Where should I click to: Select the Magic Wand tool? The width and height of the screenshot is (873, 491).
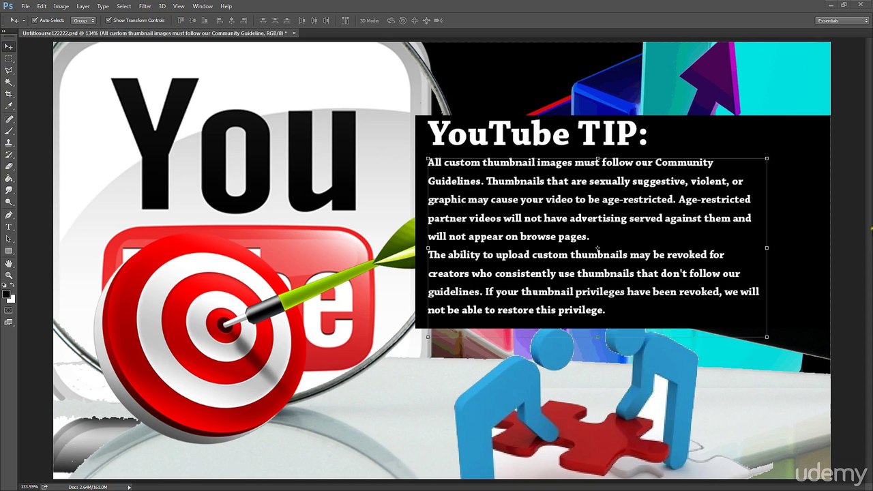pos(9,82)
